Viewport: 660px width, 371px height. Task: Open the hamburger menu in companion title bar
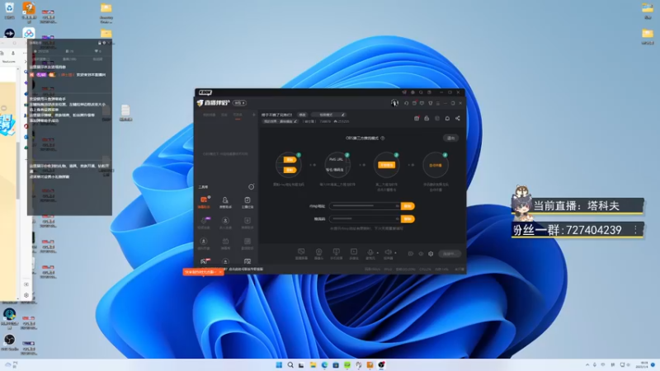coord(438,103)
